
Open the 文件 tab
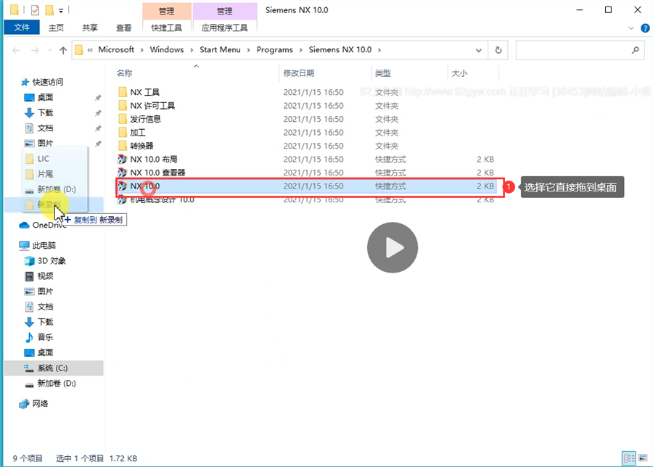pos(22,28)
